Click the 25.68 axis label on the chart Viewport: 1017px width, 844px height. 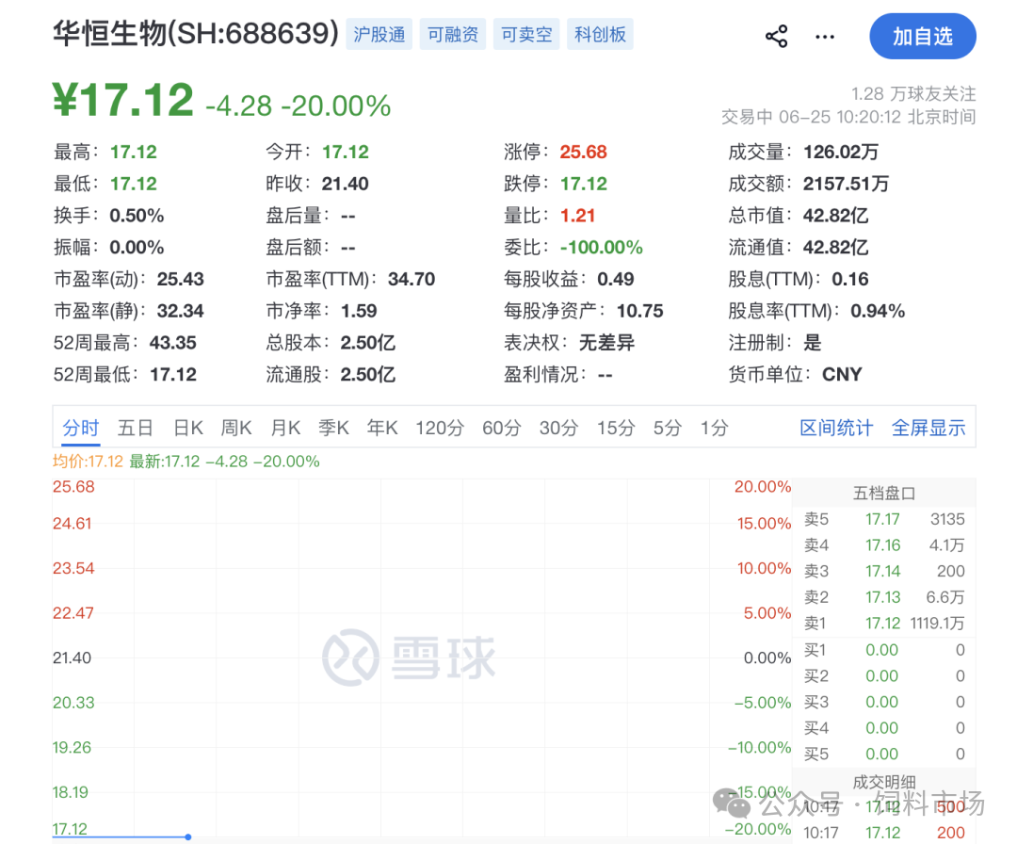pyautogui.click(x=73, y=487)
